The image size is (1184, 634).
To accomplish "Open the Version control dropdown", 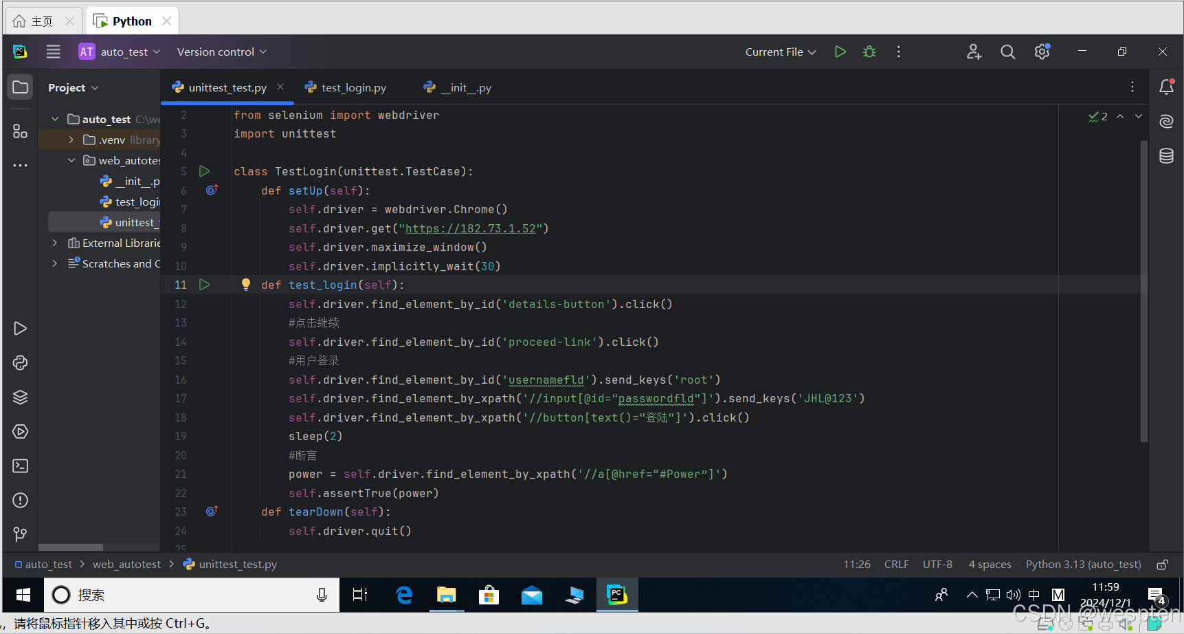I will [x=221, y=52].
